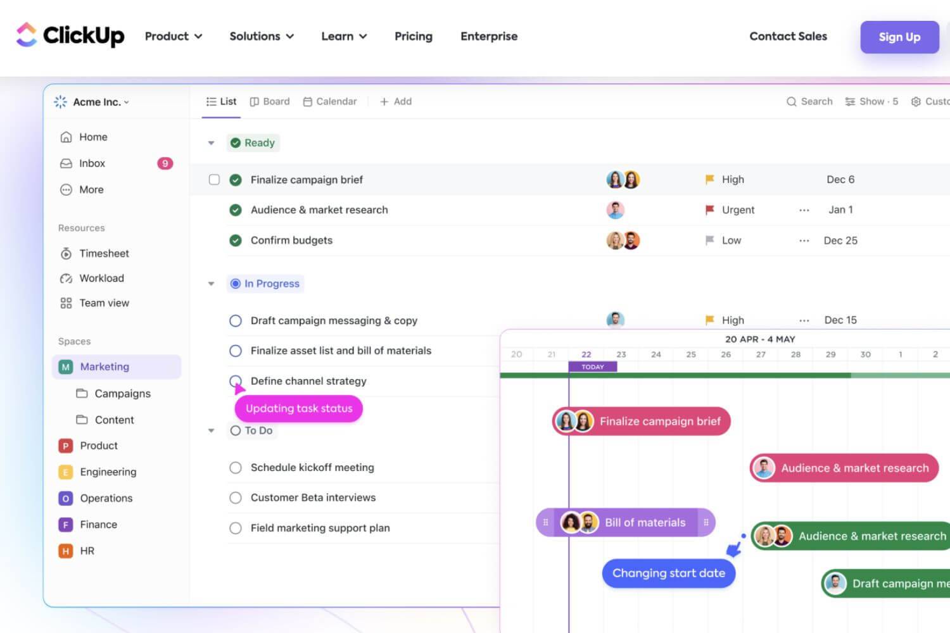Viewport: 950px width, 633px height.
Task: Select the Engineering space icon
Action: click(x=65, y=472)
